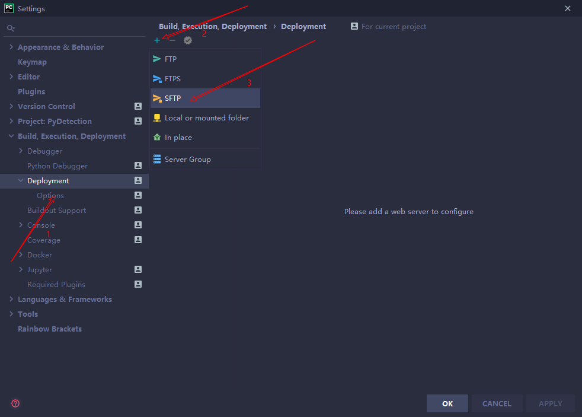582x417 pixels.
Task: Click project-scope icon beside Python Debugger
Action: click(138, 165)
